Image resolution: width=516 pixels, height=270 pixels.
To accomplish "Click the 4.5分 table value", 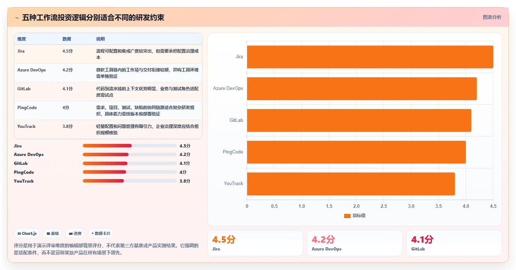I will tap(67, 51).
